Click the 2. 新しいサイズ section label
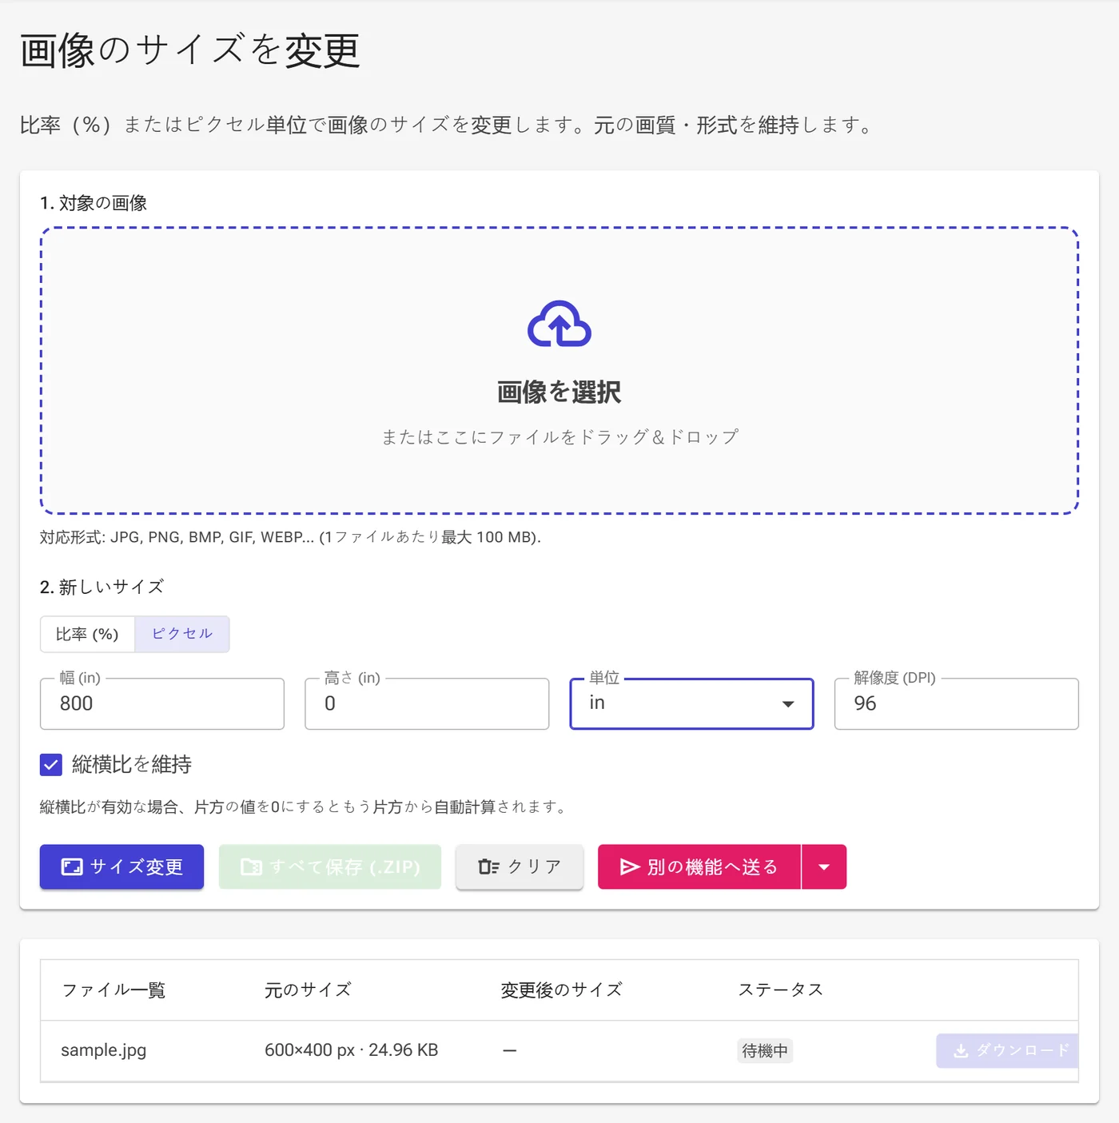The height and width of the screenshot is (1123, 1119). pos(102,587)
